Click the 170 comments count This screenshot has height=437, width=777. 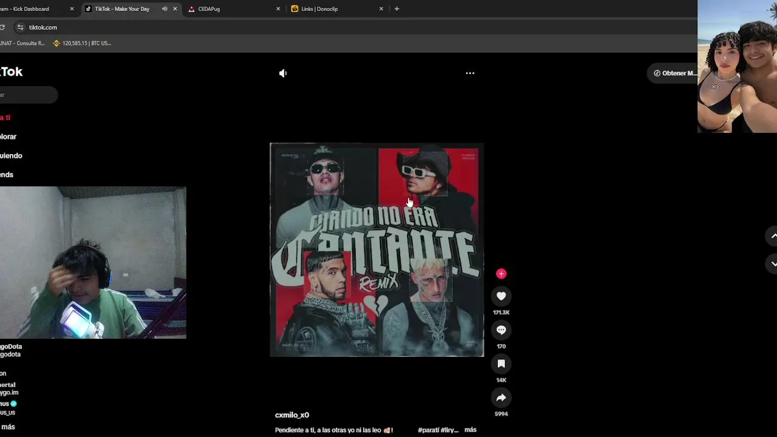click(x=501, y=347)
